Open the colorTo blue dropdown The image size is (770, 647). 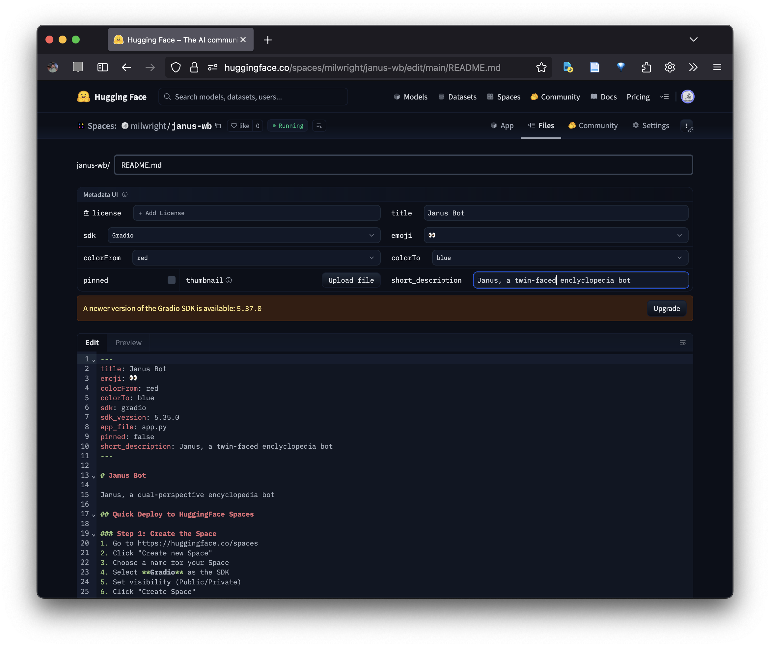pos(560,258)
